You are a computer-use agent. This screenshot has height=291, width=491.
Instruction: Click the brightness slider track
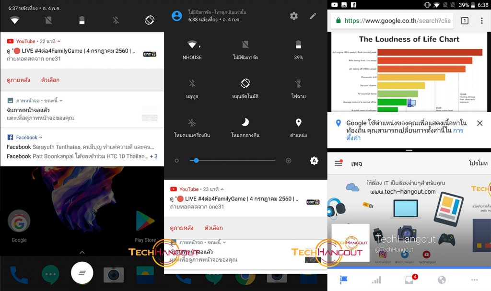click(x=233, y=161)
